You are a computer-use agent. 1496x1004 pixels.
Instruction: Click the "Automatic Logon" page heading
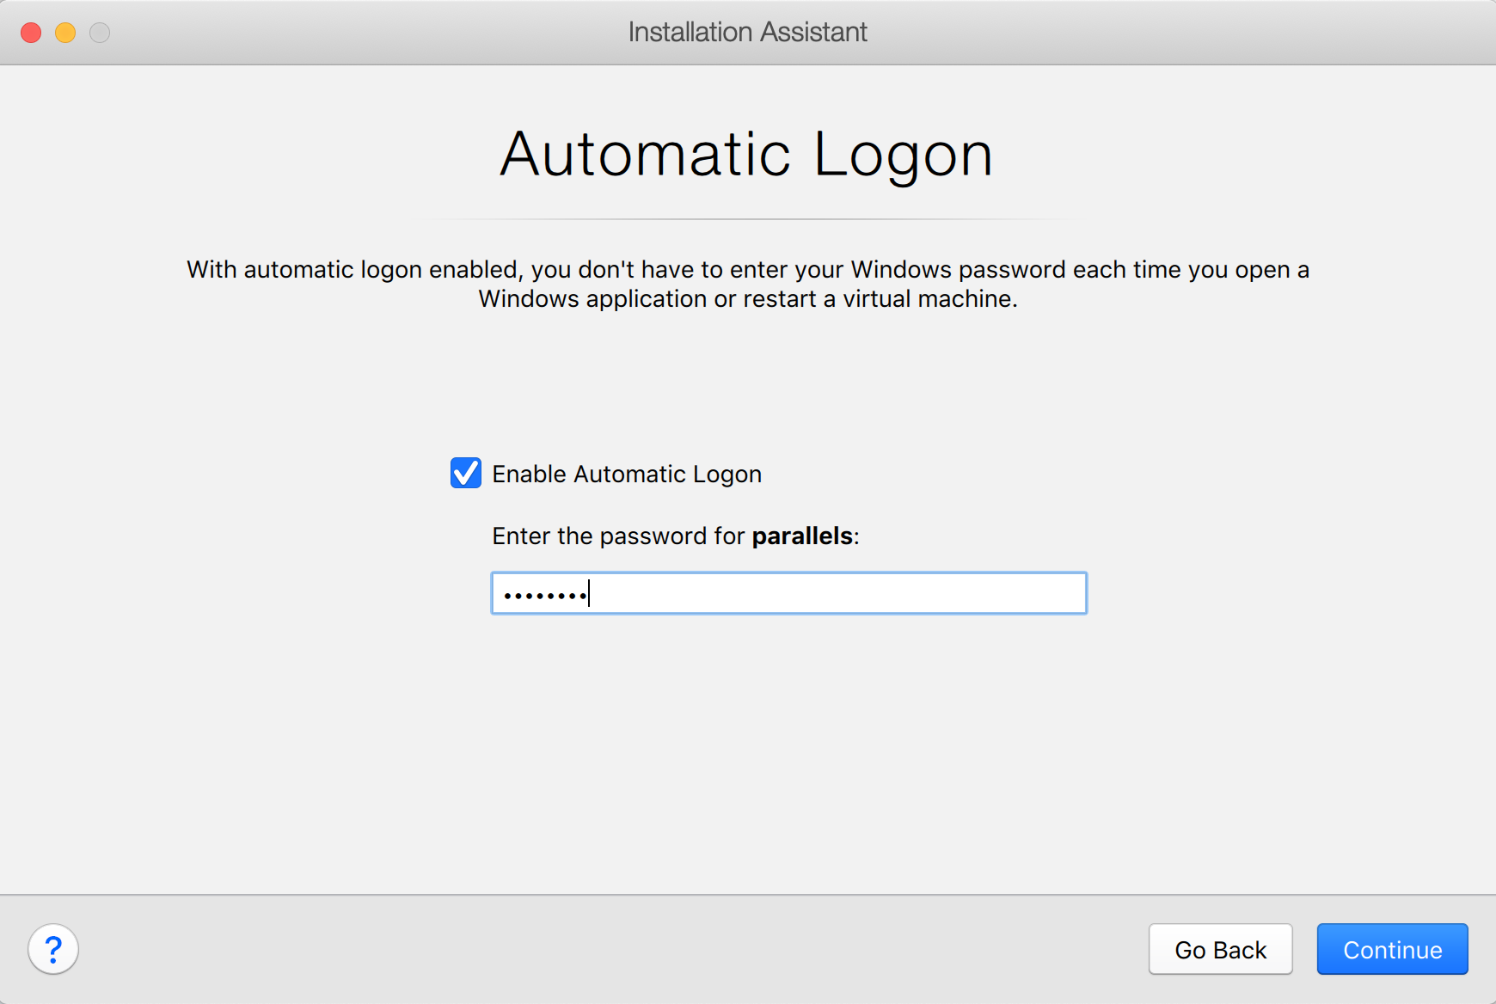pyautogui.click(x=746, y=155)
